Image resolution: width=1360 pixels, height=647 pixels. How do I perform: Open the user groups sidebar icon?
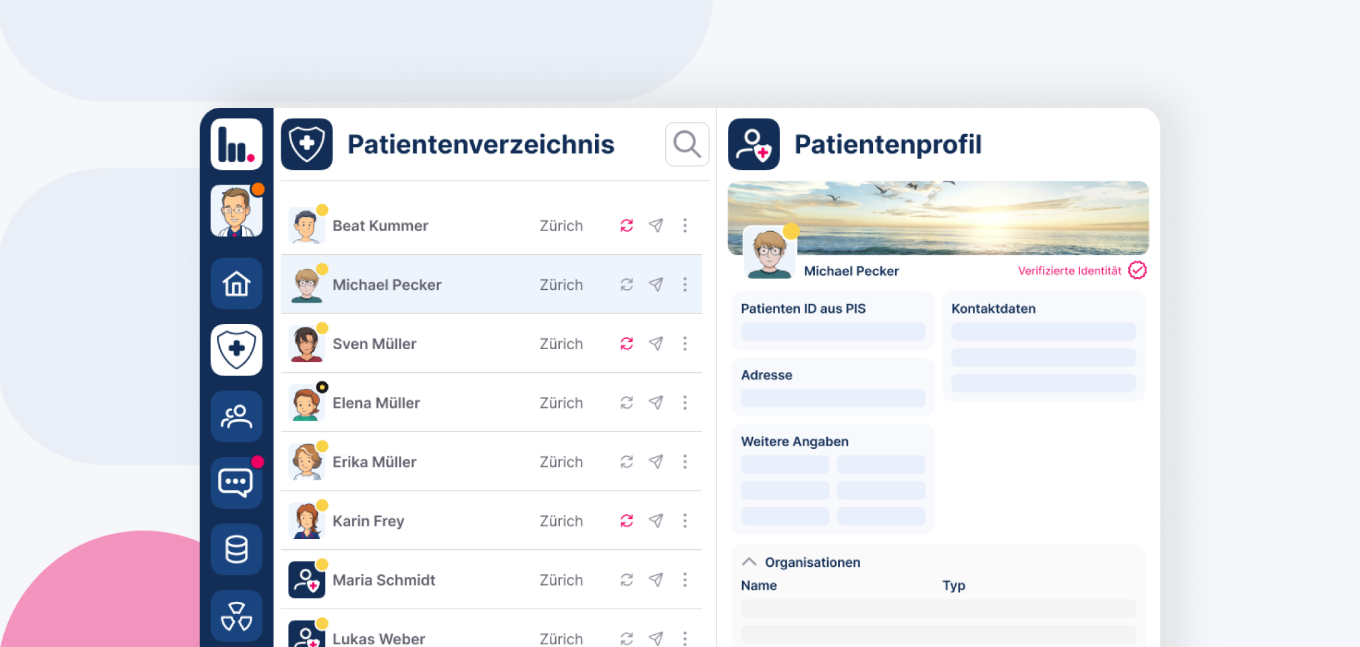click(x=236, y=417)
